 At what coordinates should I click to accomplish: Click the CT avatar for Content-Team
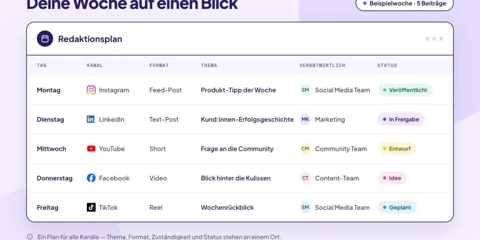coord(305,178)
